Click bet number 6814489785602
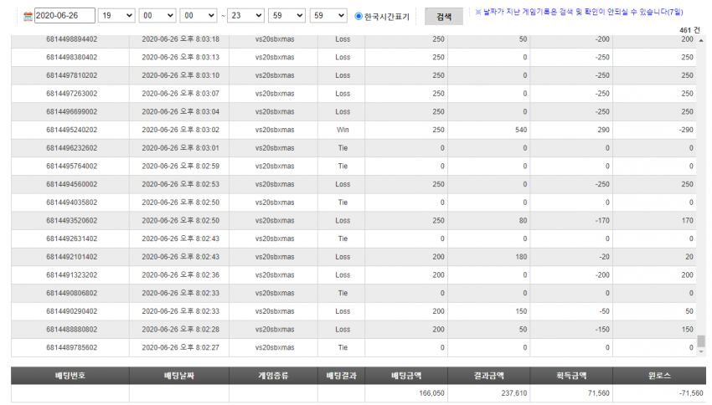The image size is (712, 405). coord(72,348)
